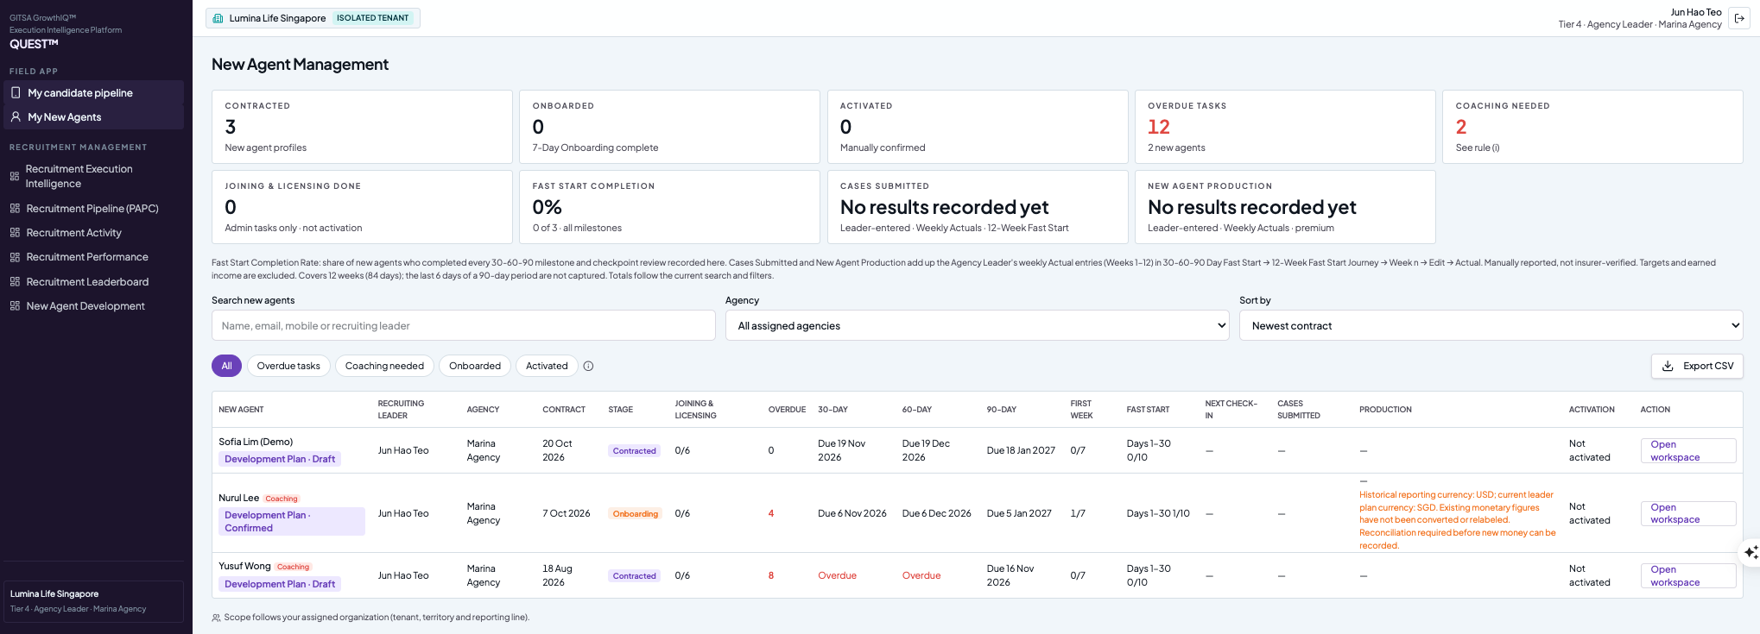Click the Recruitment Leaderboard grid icon

coord(15,281)
